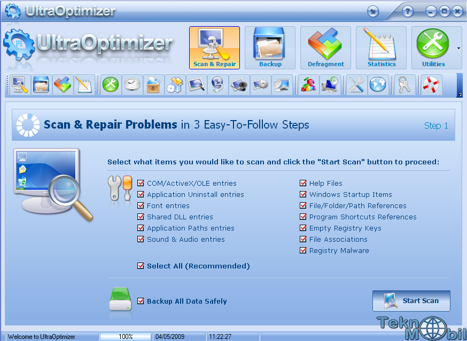Click the picture with gear toolbar icon
The height and width of the screenshot is (341, 467).
(260, 85)
